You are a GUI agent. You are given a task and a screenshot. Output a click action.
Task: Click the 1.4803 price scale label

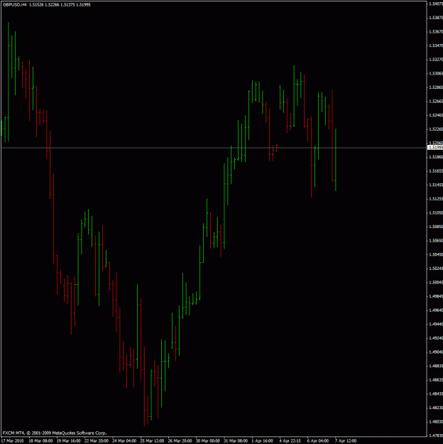click(436, 422)
